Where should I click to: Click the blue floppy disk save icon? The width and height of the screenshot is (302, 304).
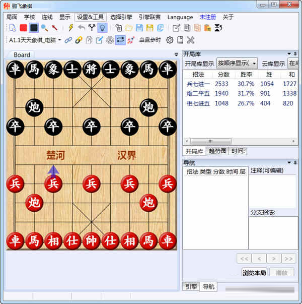pos(139,28)
